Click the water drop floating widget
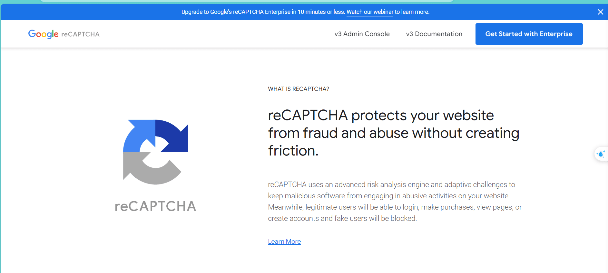The width and height of the screenshot is (608, 273). click(x=601, y=154)
